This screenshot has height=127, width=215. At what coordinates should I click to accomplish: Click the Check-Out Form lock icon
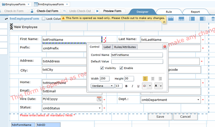32,11
